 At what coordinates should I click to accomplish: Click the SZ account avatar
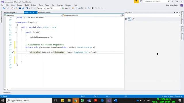tap(182, 5)
